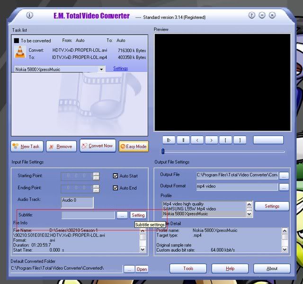The height and width of the screenshot is (284, 303).
Task: Click the question mark help icon
Action: (x=251, y=15)
